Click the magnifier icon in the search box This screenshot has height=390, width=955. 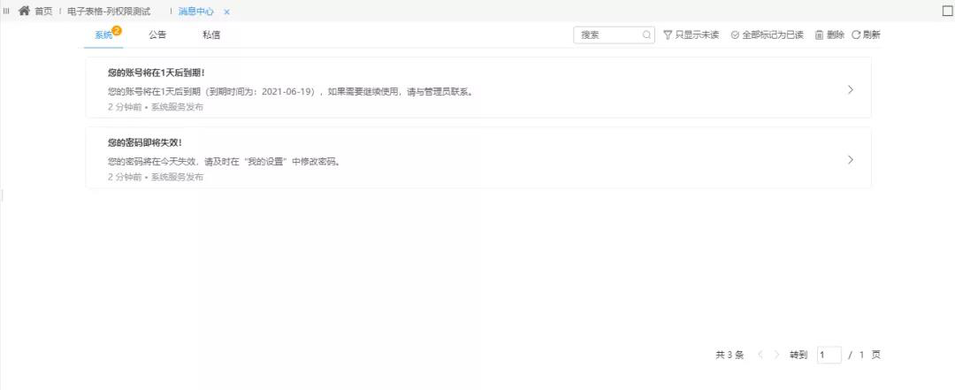tap(646, 34)
